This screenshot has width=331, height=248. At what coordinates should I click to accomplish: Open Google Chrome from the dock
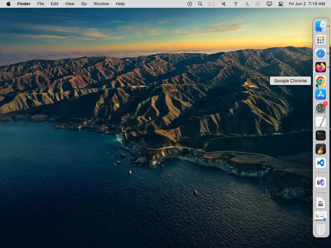[321, 81]
